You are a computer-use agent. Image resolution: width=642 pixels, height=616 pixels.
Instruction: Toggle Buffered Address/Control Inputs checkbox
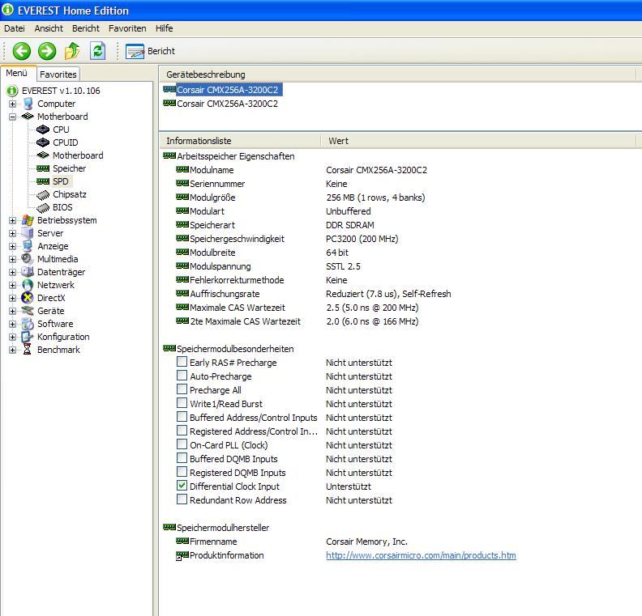182,417
